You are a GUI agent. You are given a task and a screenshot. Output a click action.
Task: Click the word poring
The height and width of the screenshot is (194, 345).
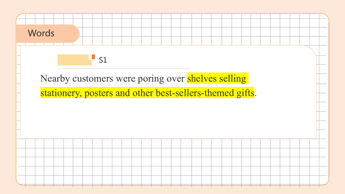[151, 79]
